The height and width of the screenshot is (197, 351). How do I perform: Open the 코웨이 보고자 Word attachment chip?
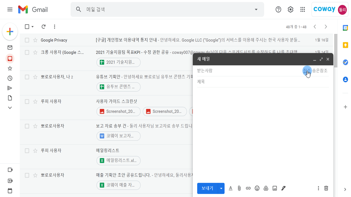tap(118, 136)
